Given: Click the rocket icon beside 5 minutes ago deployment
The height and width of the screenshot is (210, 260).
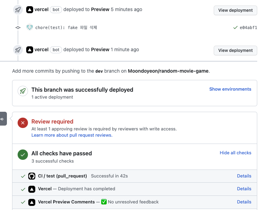Looking at the screenshot, I should click(x=18, y=10).
